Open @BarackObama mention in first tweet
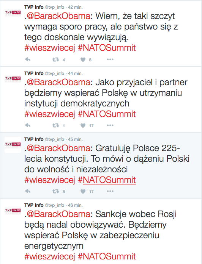The height and width of the screenshot is (264, 202). coord(58,16)
